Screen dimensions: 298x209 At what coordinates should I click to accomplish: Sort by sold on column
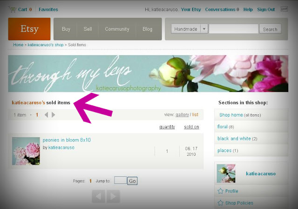(x=191, y=127)
